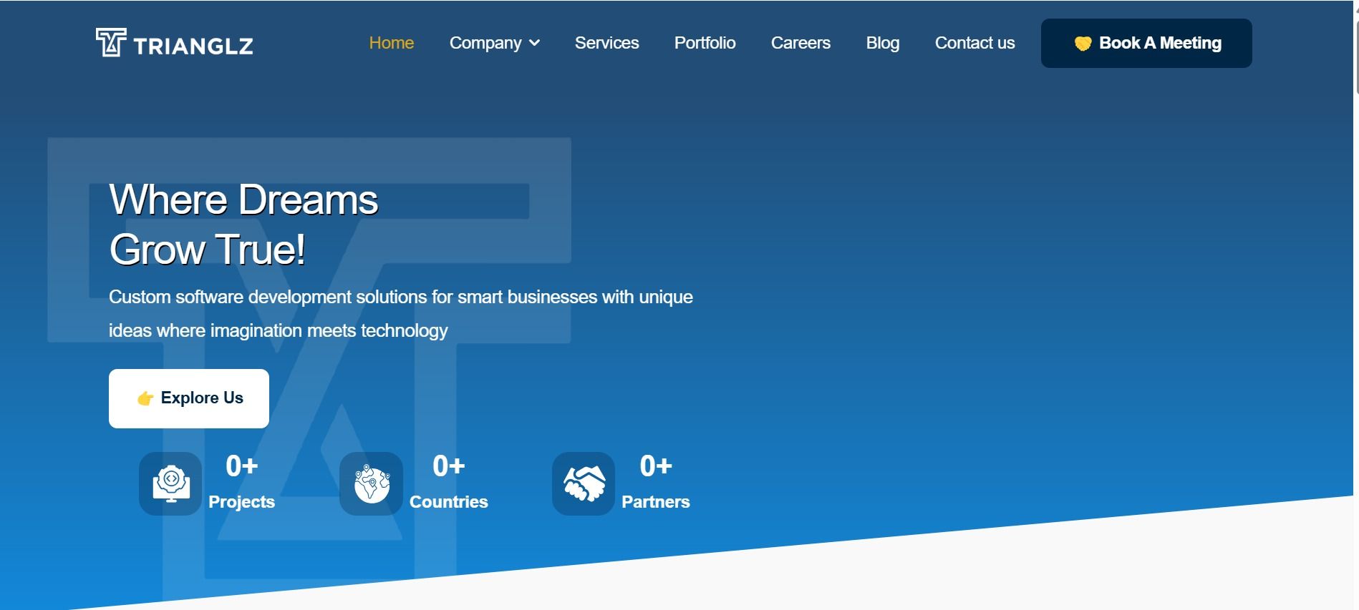The image size is (1359, 610).
Task: Click the Projects counter label
Action: [x=241, y=502]
